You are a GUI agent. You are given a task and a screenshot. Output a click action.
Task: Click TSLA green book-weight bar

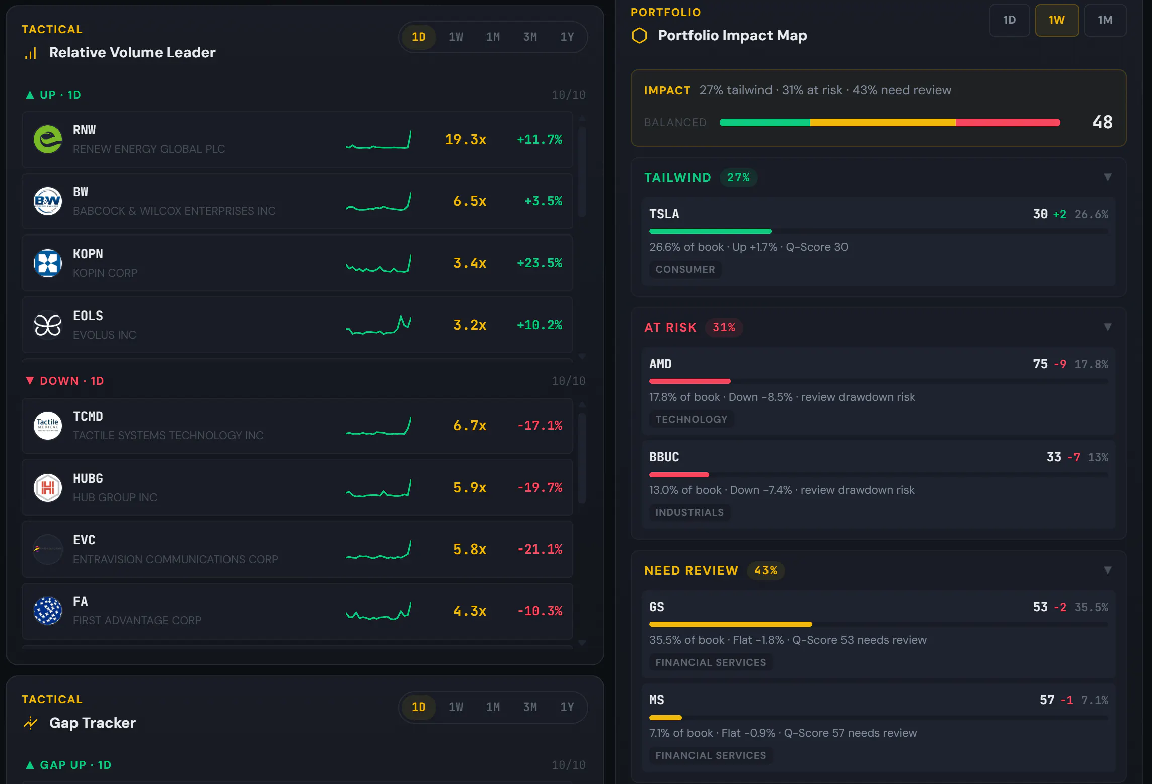[x=710, y=231]
